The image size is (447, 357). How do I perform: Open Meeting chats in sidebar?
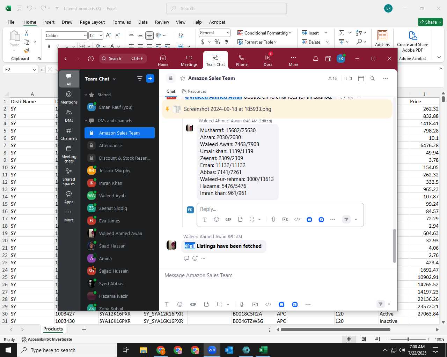pos(69,154)
